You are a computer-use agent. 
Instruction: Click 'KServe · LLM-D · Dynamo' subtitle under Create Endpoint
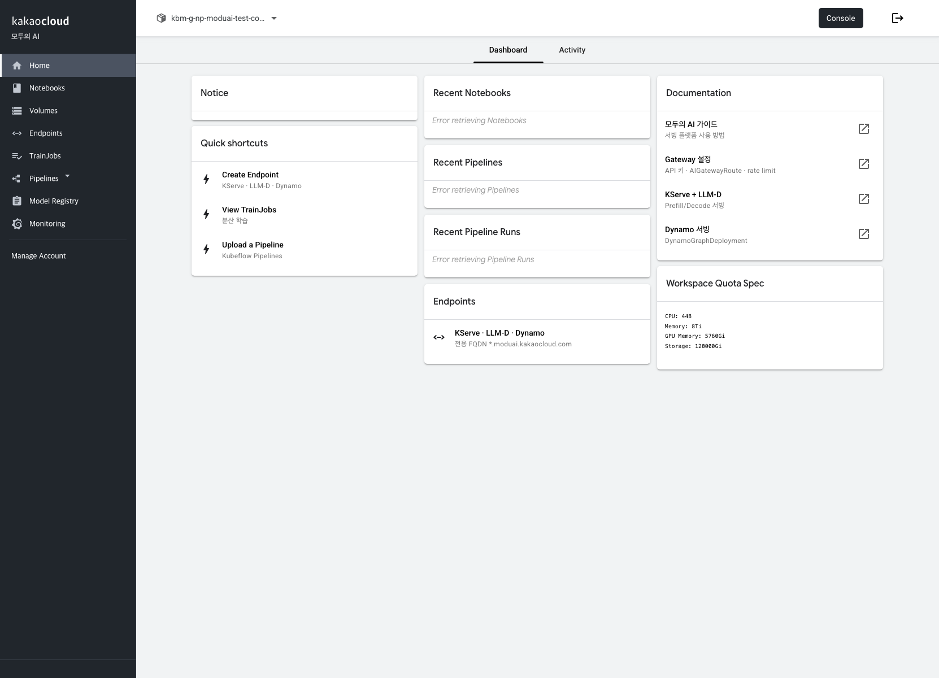pos(262,186)
